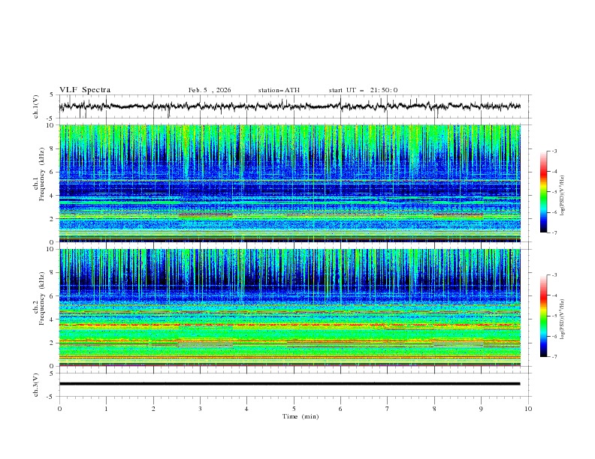Click time axis tick label "1"
The image size is (595, 459).
tap(106, 409)
